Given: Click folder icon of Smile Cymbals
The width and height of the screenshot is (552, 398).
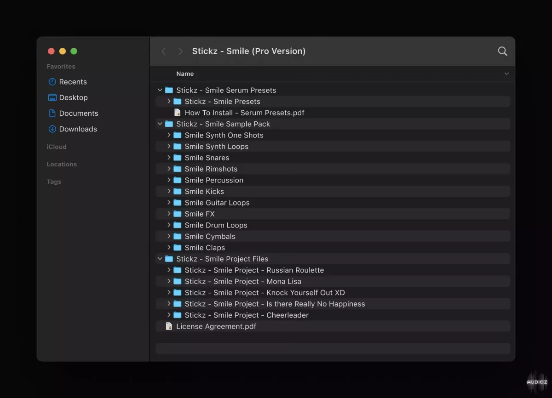Looking at the screenshot, I should click(x=178, y=236).
